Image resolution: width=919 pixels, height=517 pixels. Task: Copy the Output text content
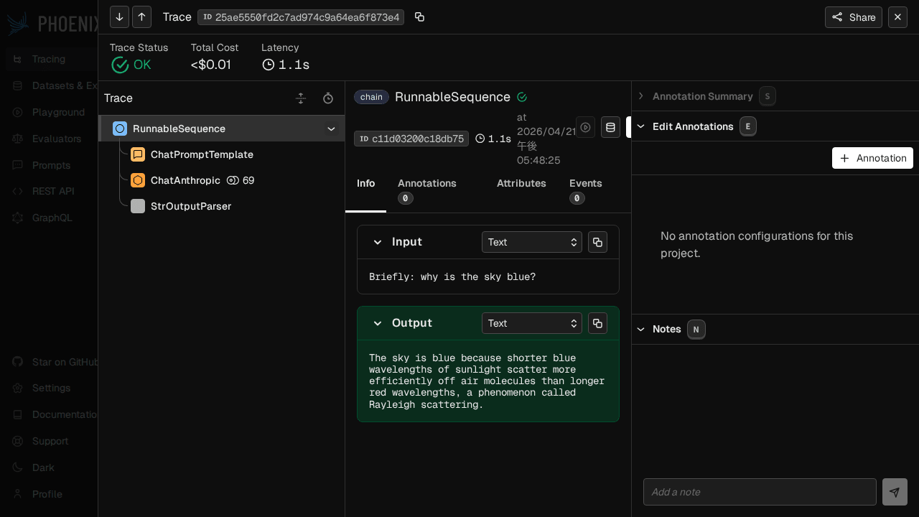click(597, 323)
